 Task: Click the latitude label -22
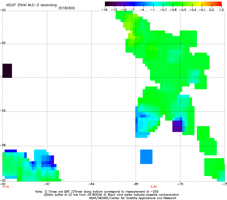point(3,43)
